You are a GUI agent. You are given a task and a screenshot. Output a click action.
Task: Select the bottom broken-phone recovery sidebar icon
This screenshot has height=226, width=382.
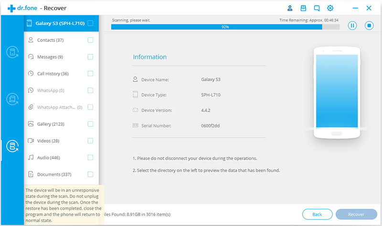(12, 146)
